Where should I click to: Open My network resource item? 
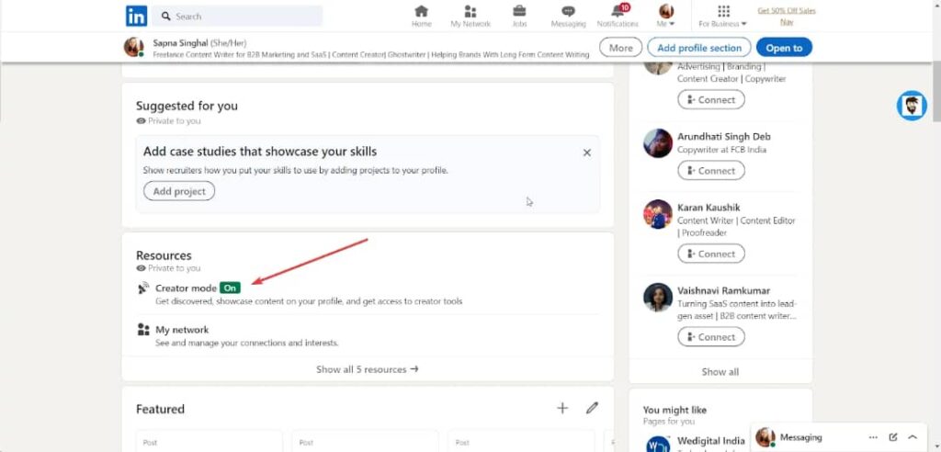pos(182,330)
